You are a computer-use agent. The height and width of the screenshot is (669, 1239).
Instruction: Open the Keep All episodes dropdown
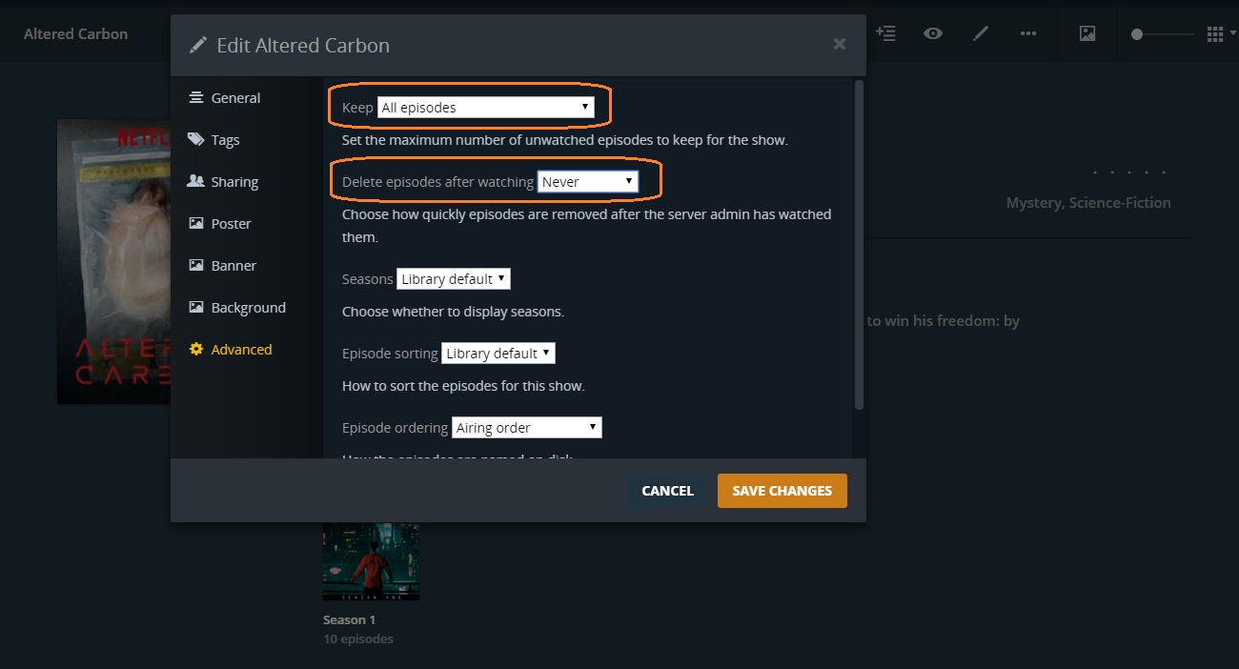pyautogui.click(x=486, y=108)
